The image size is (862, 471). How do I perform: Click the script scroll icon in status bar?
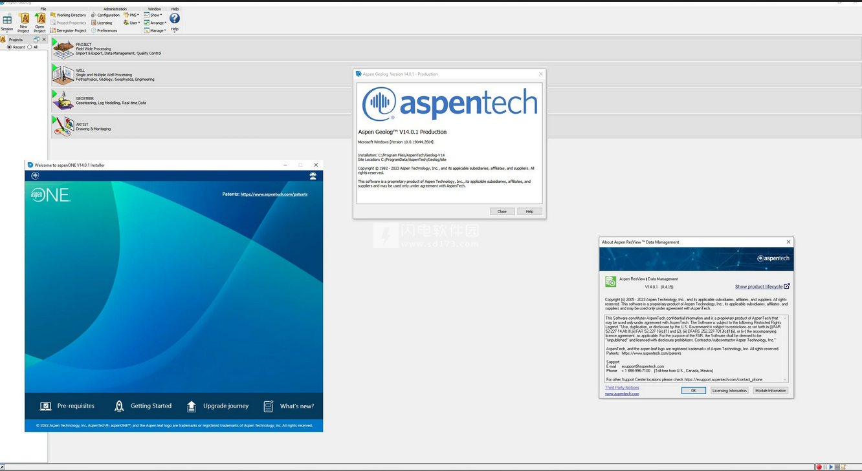[x=843, y=467]
